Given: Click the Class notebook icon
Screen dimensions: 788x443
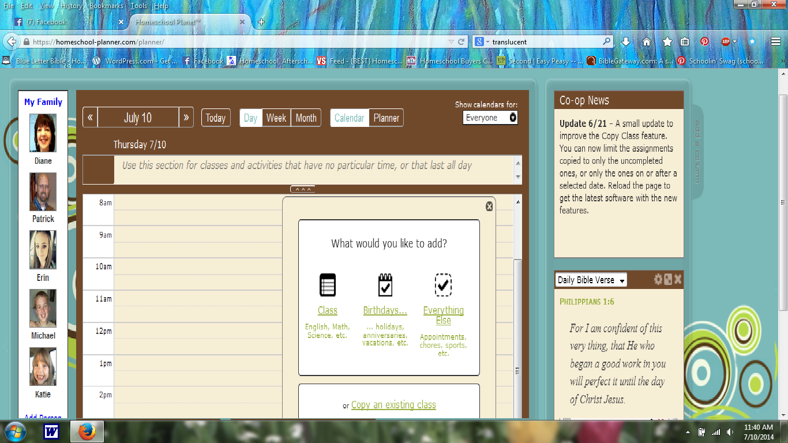Looking at the screenshot, I should point(327,285).
